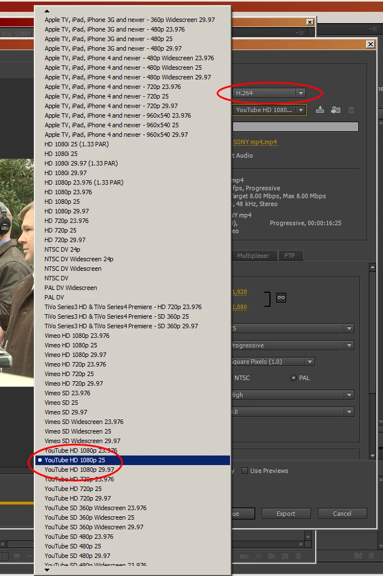Enable the Use Previews checkbox
Image resolution: width=383 pixels, height=576 pixels.
pos(245,471)
